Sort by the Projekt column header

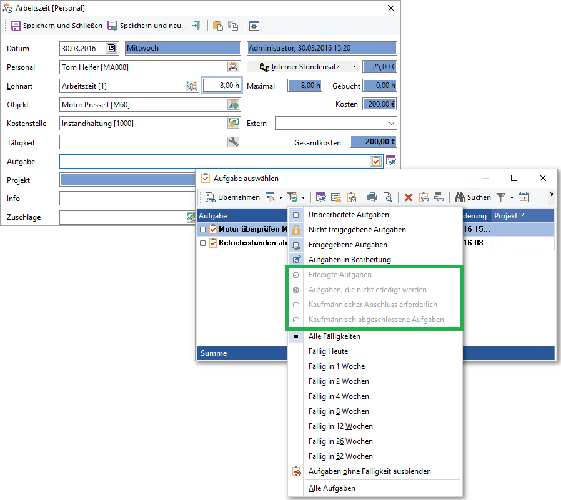point(523,216)
